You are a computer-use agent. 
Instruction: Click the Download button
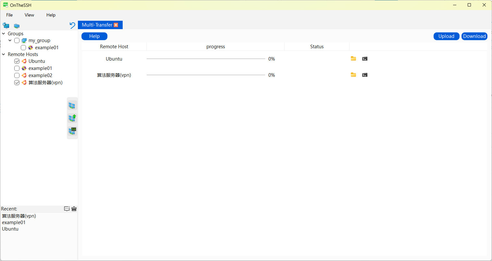(x=474, y=36)
